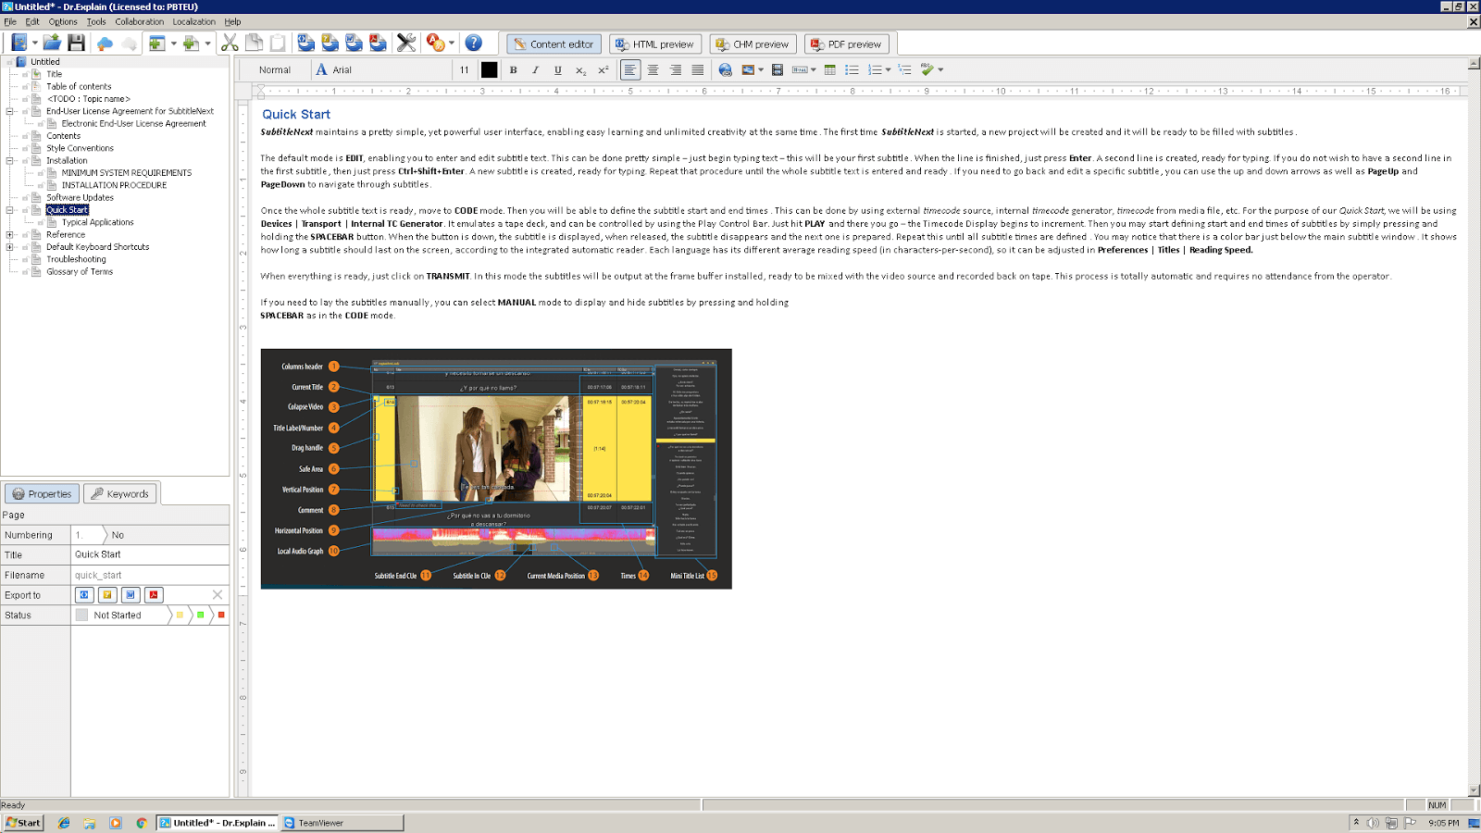Clear export targets with the X icon
The height and width of the screenshot is (833, 1481).
[218, 595]
